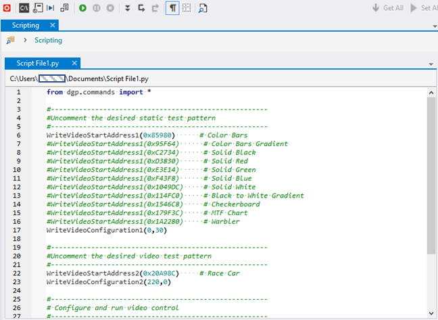
Task: Click the Scripting breadcrumb link
Action: (48, 41)
